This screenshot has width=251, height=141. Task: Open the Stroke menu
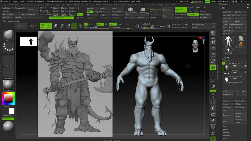click(130, 5)
